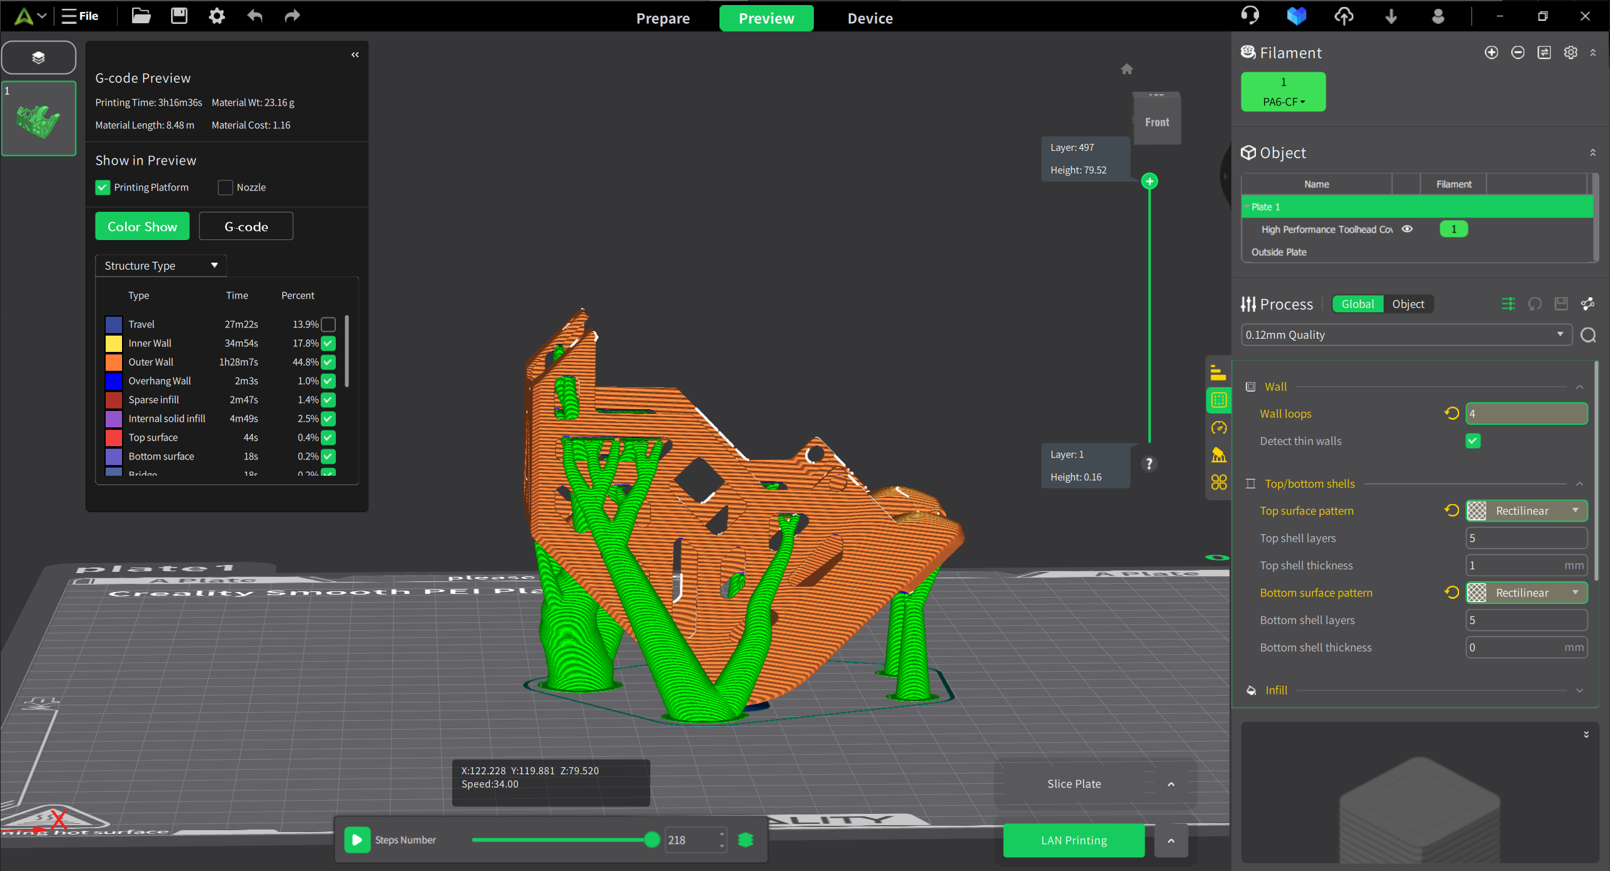Click the undo arrow in top toolbar
The width and height of the screenshot is (1610, 871).
255,16
